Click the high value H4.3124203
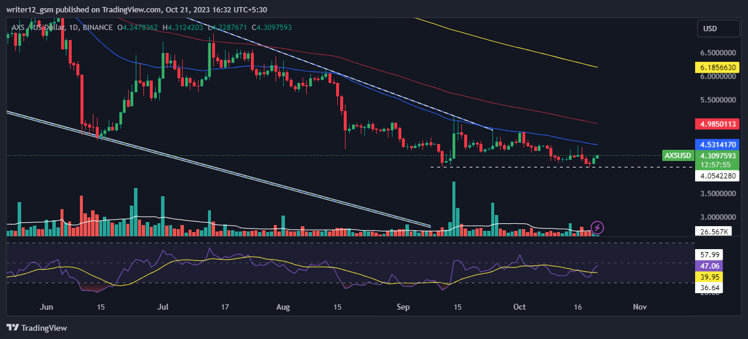This screenshot has width=748, height=339. point(183,27)
